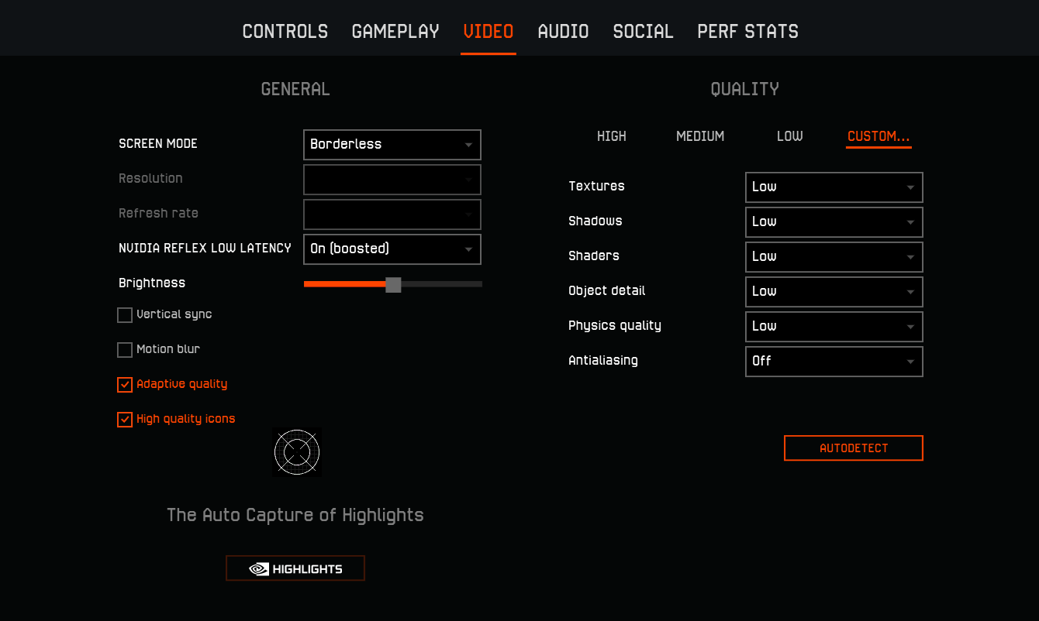This screenshot has height=621, width=1039.
Task: Click the crosshair highlights icon
Action: pos(297,452)
